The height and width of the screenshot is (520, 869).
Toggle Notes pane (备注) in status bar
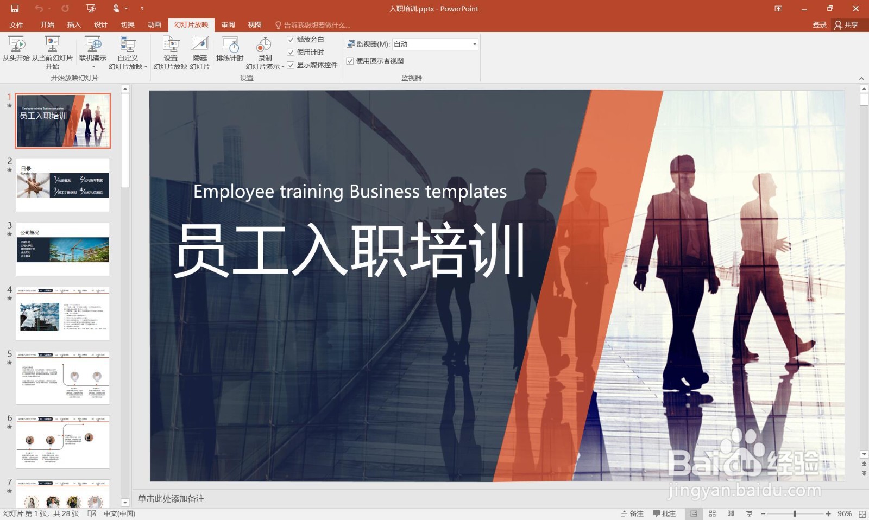[x=632, y=513]
